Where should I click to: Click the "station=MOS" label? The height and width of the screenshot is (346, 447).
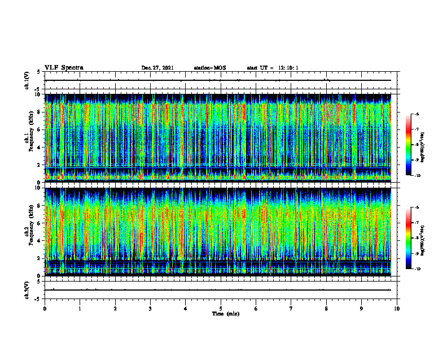coord(210,68)
